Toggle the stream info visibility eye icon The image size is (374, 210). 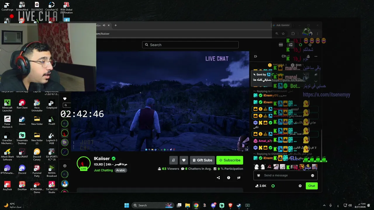click(239, 178)
